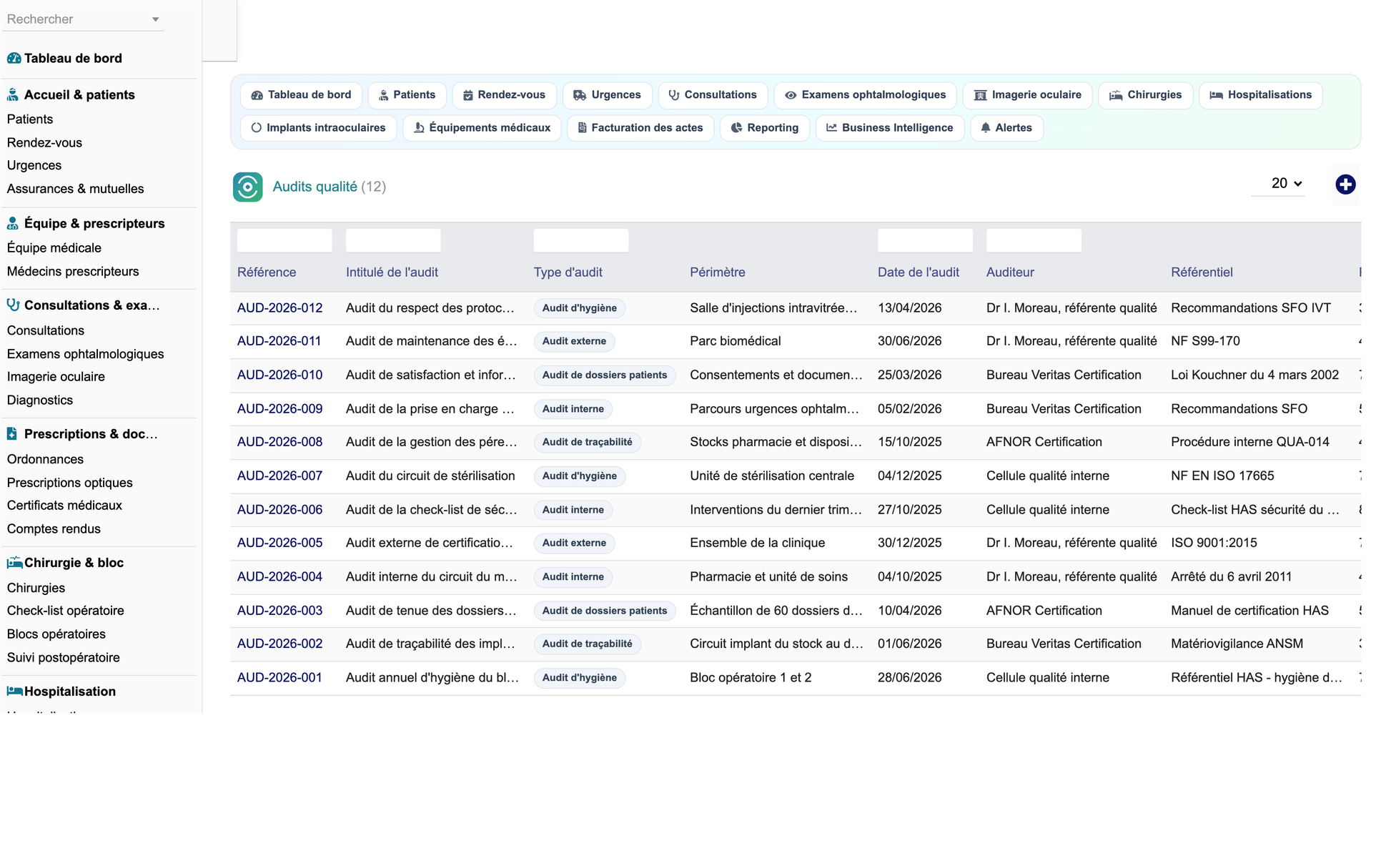Select the Business Intelligence tab
1391x861 pixels.
point(890,128)
